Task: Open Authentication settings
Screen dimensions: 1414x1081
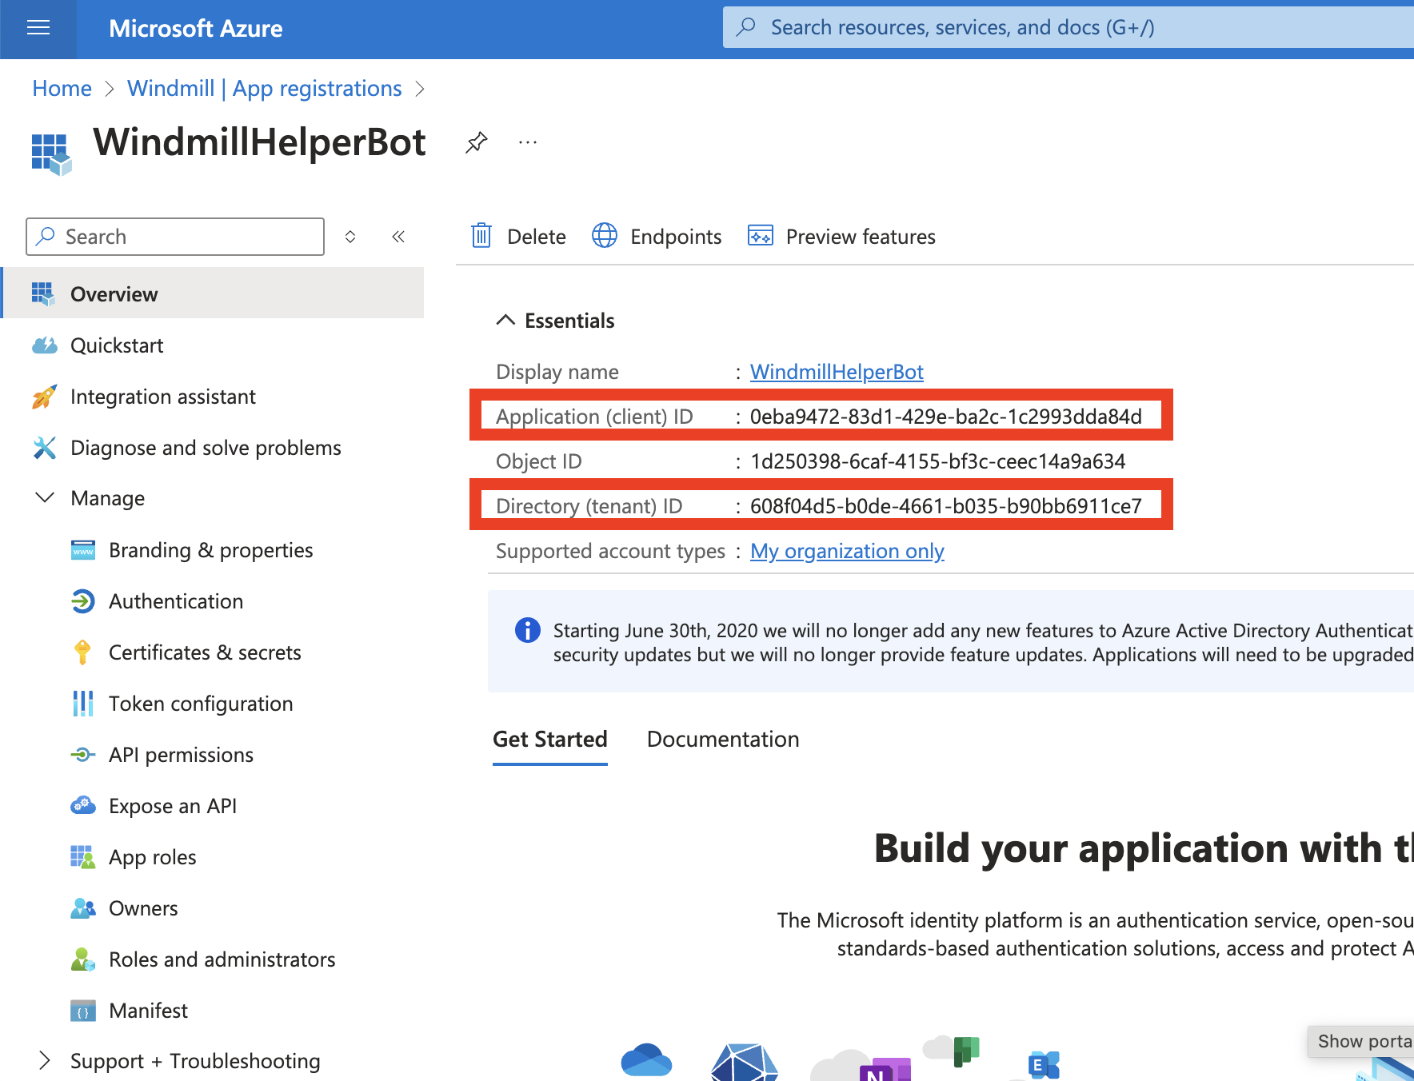Action: (x=176, y=600)
